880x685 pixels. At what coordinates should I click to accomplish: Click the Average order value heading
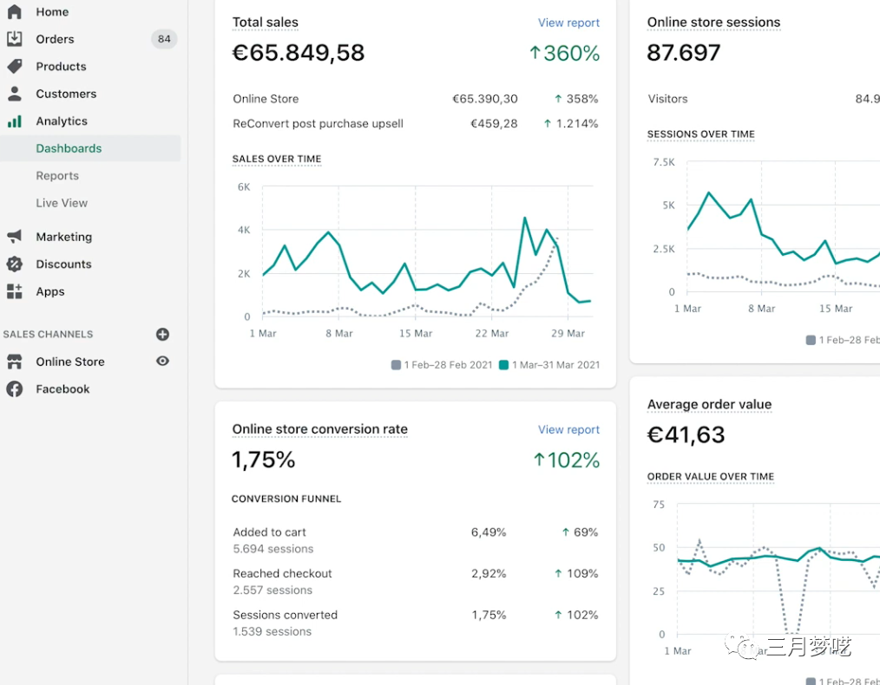709,405
